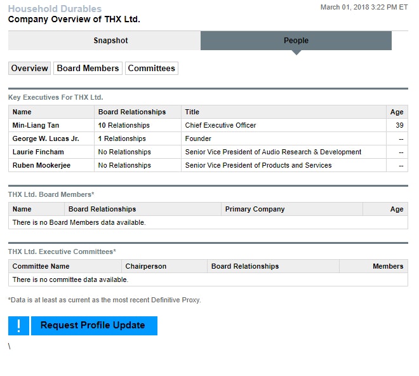The height and width of the screenshot is (376, 419).
Task: Select the People tab
Action: point(296,41)
